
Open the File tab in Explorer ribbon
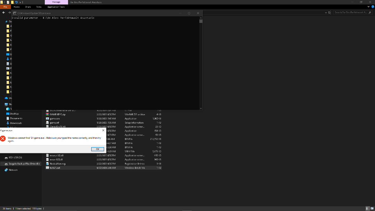(x=5, y=7)
